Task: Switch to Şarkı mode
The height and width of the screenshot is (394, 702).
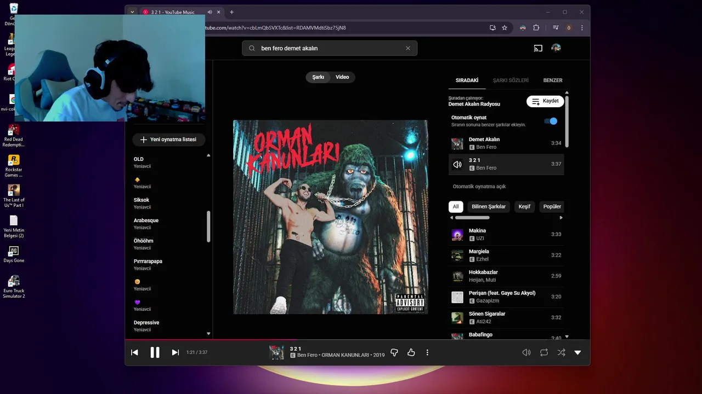Action: coord(318,77)
